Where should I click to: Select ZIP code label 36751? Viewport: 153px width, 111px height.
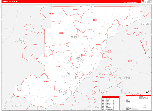coord(52,14)
